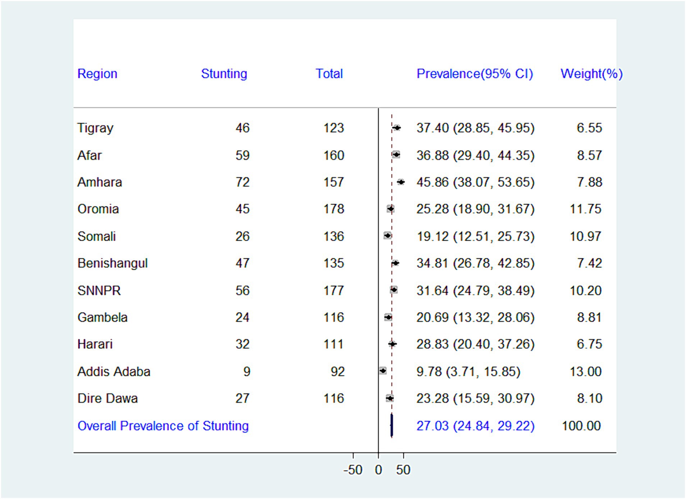The image size is (686, 499).
Task: Click Amhara stunting count 72
Action: 243,182
